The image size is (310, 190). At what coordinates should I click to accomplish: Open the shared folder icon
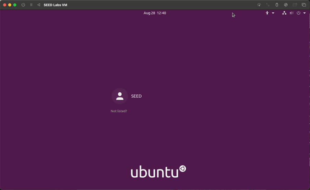[x=295, y=5]
